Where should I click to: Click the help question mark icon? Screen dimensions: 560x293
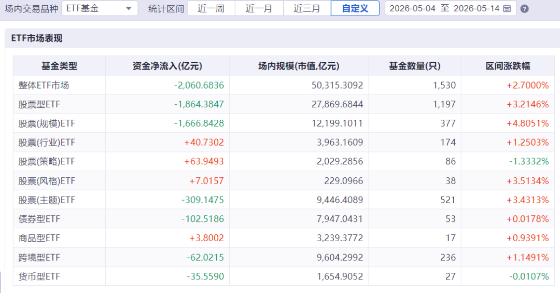[x=524, y=9]
